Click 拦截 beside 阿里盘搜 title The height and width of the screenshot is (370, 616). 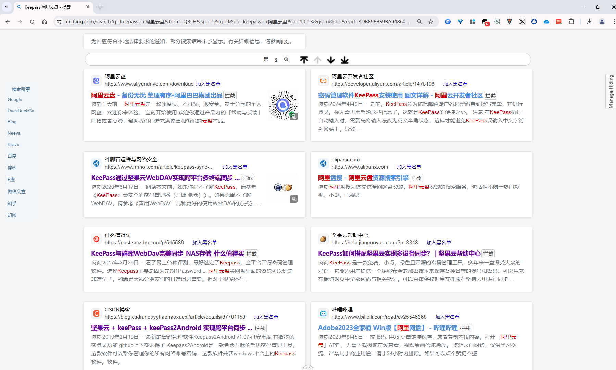point(416,178)
